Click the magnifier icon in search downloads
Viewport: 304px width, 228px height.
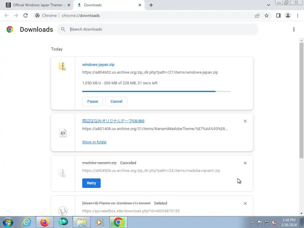tap(63, 29)
